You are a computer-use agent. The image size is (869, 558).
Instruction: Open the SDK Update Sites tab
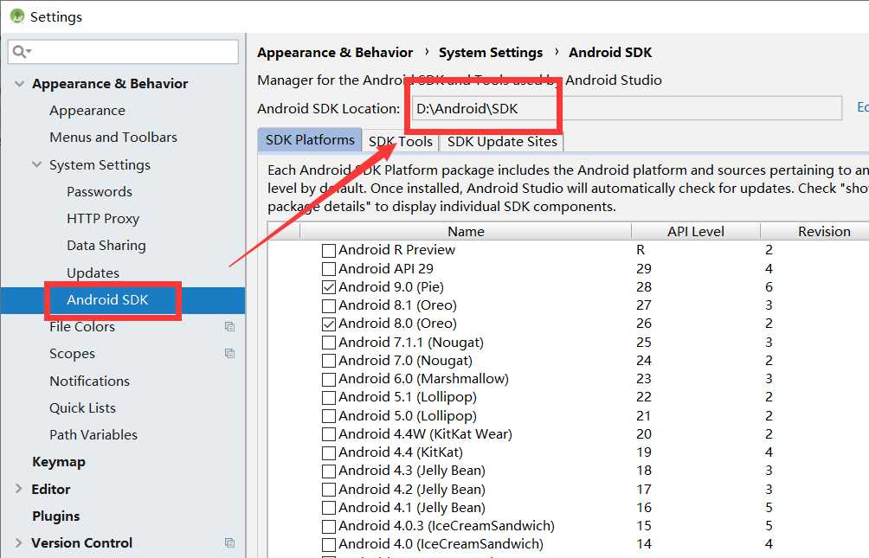[502, 141]
